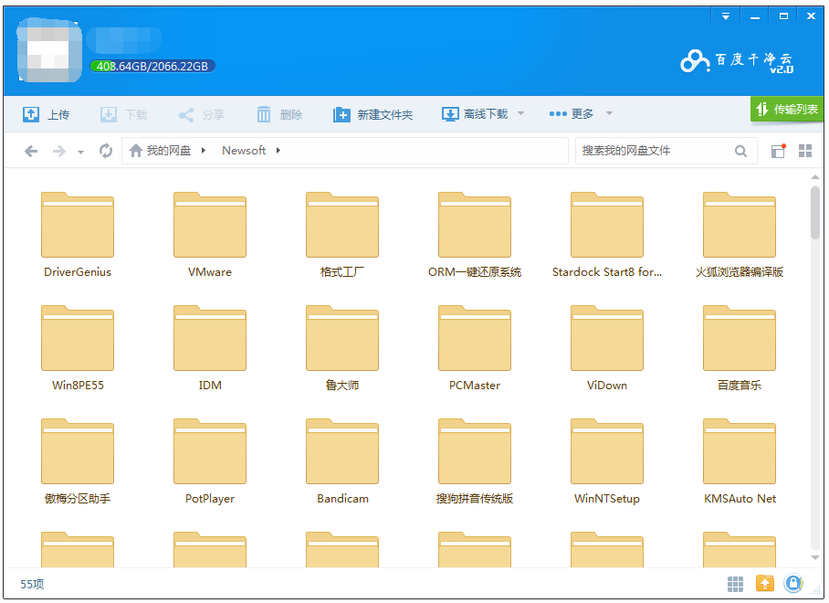Click the magnifier search icon
Image resolution: width=829 pixels, height=603 pixels.
(740, 152)
